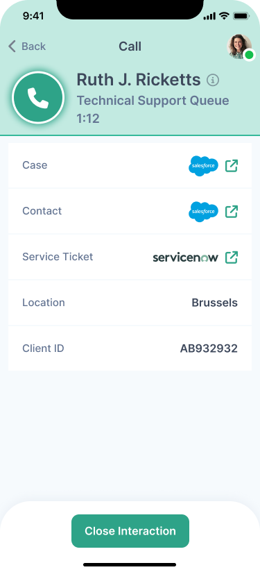Tap the Client ID AB932932 value
The image size is (260, 572).
[209, 348]
